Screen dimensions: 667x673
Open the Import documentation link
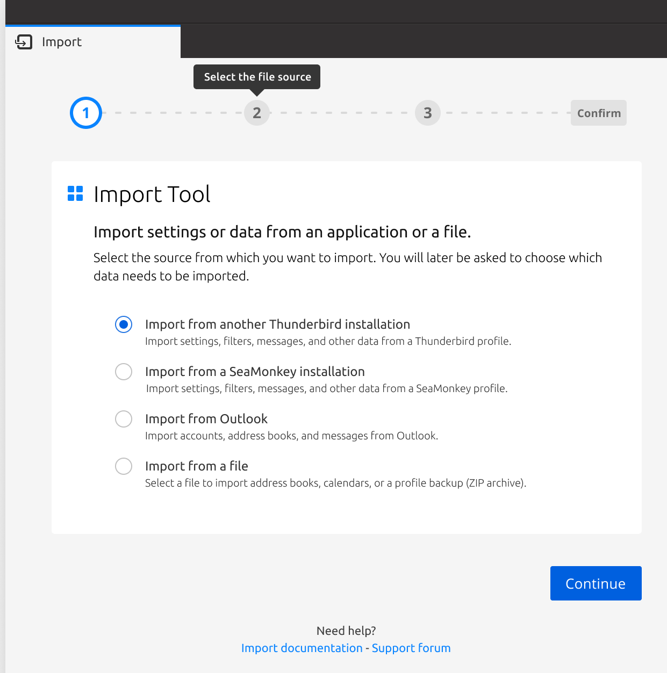coord(302,648)
